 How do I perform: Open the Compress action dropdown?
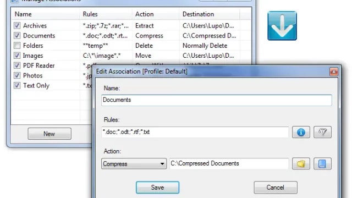(134, 164)
